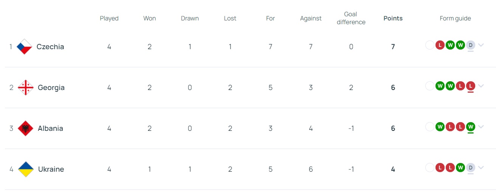
Task: Sort table by Points column header
Action: 393,18
